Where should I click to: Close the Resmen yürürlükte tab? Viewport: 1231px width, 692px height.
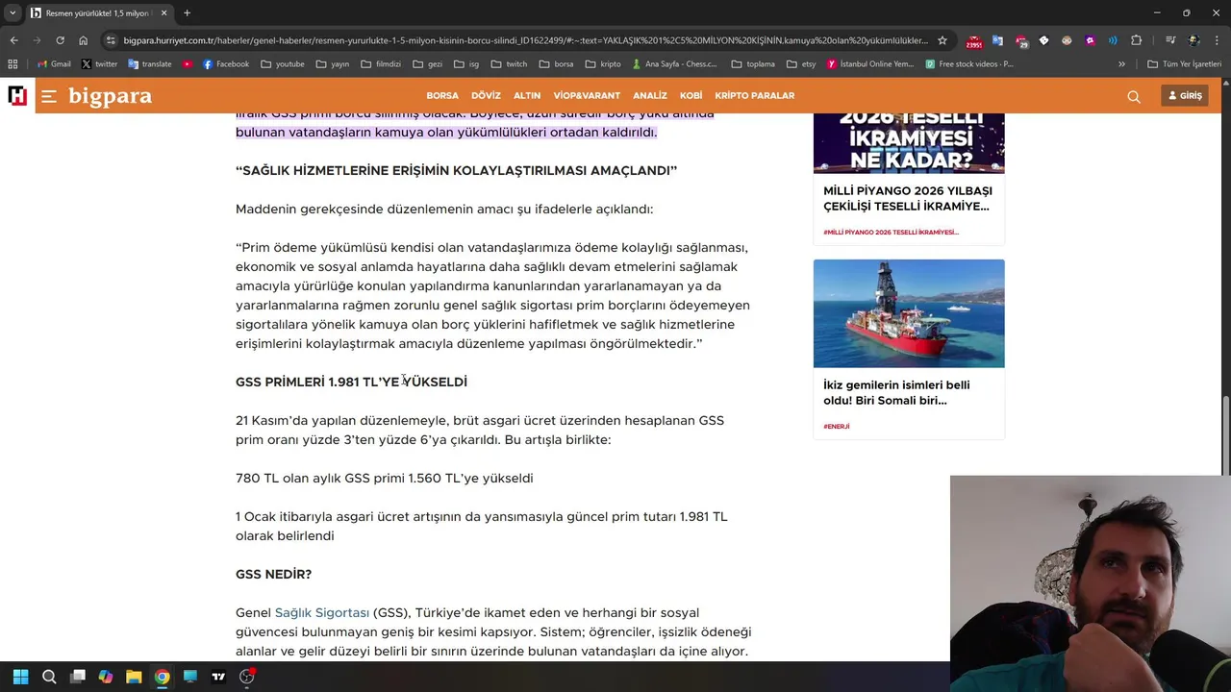[163, 12]
